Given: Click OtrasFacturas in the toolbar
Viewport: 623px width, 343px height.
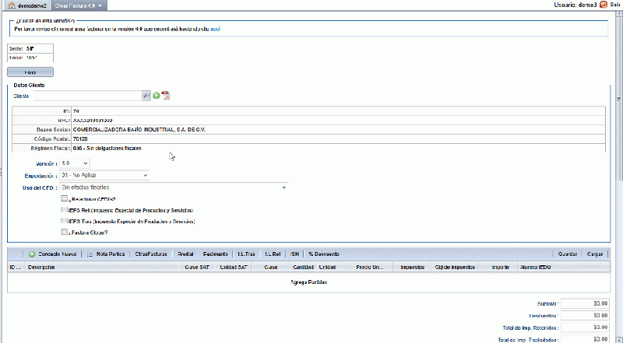Looking at the screenshot, I should [x=151, y=254].
